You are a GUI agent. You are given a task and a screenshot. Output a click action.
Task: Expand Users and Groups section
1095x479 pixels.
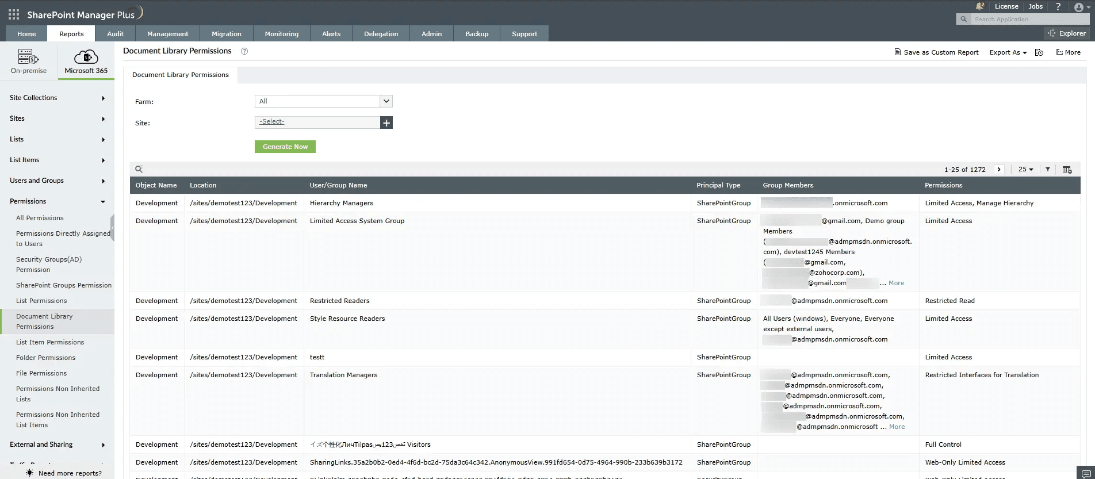(58, 181)
